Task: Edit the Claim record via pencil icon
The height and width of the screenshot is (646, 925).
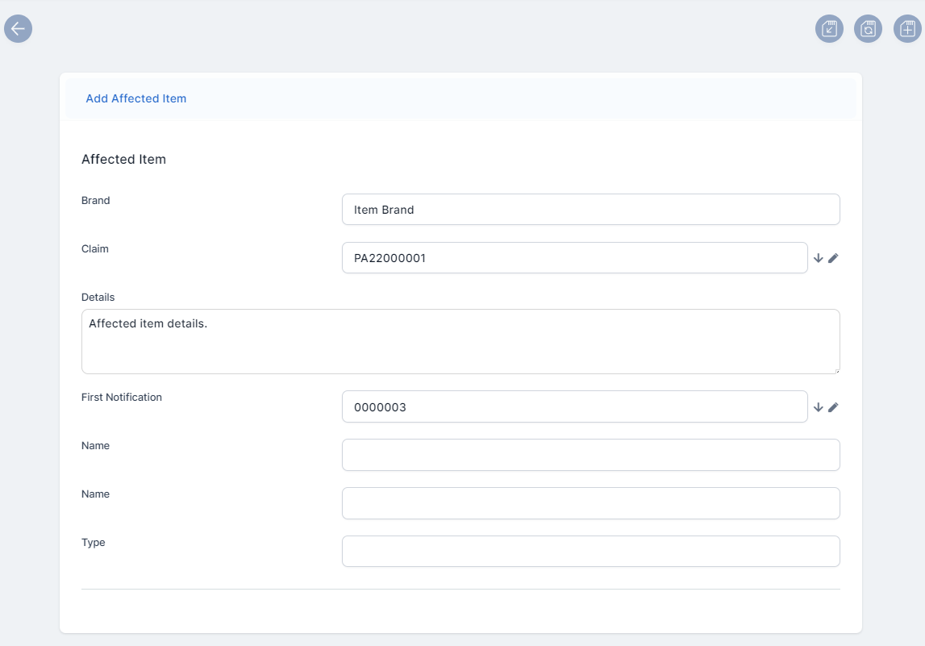Action: tap(833, 258)
